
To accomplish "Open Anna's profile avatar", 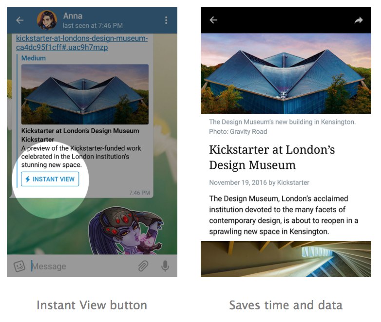I will pos(47,20).
